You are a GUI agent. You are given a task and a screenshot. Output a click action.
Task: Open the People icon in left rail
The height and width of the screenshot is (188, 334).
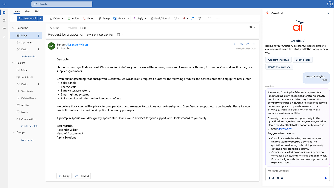tap(4, 28)
